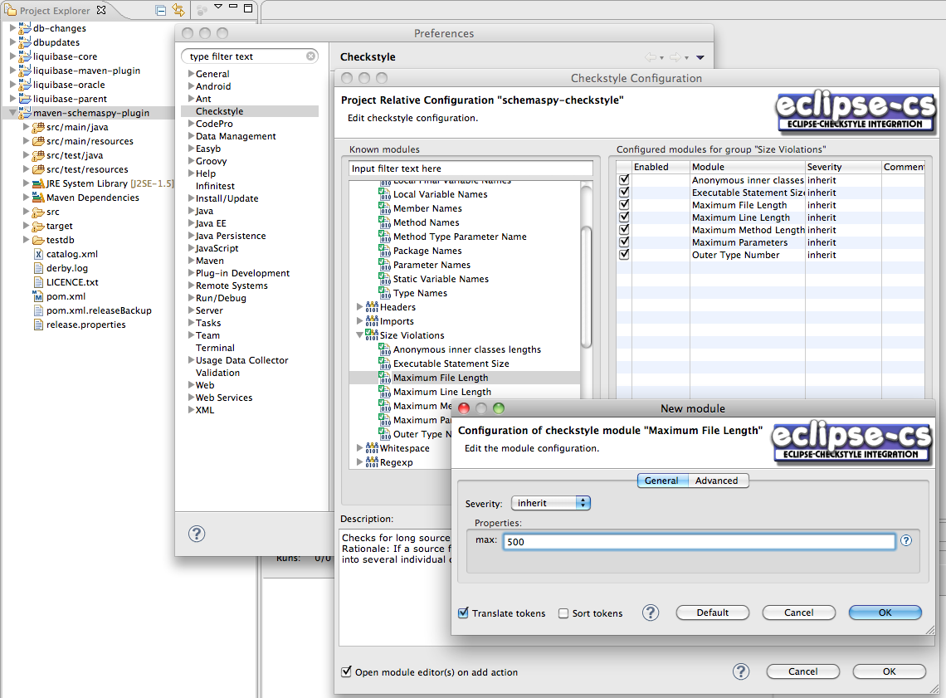Expand the Java preferences category
This screenshot has width=946, height=698.
point(191,211)
